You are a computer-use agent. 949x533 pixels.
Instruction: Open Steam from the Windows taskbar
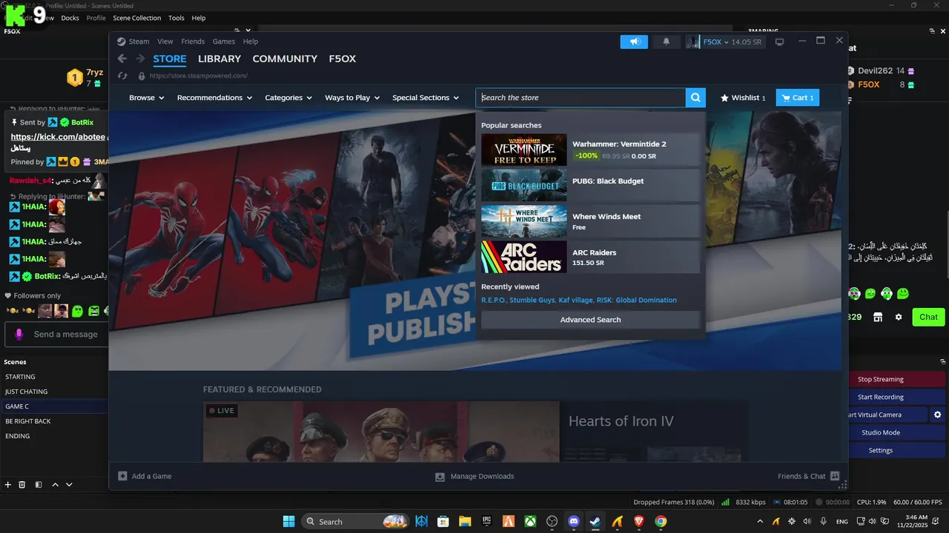595,521
